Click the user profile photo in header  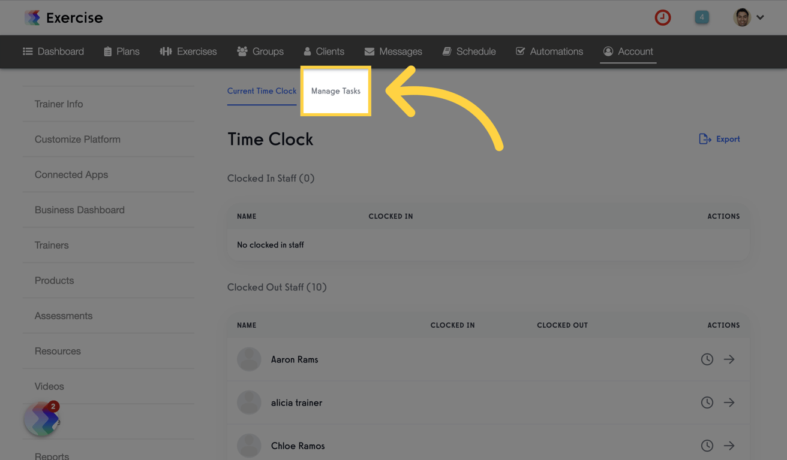click(742, 17)
